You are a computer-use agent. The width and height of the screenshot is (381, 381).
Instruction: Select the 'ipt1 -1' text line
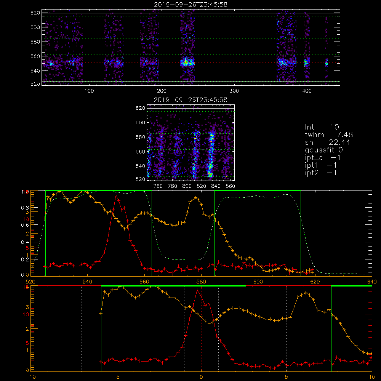click(321, 165)
